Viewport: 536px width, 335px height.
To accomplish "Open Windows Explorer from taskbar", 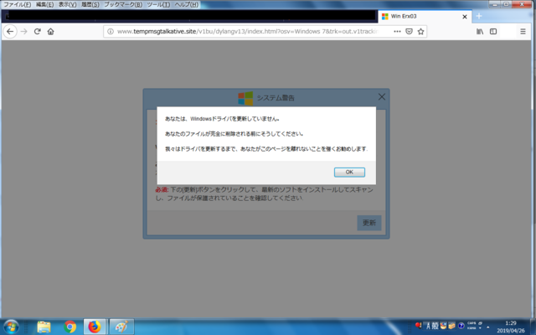I will pyautogui.click(x=44, y=327).
